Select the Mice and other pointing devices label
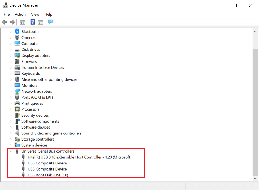The width and height of the screenshot is (259, 190). pos(49,79)
